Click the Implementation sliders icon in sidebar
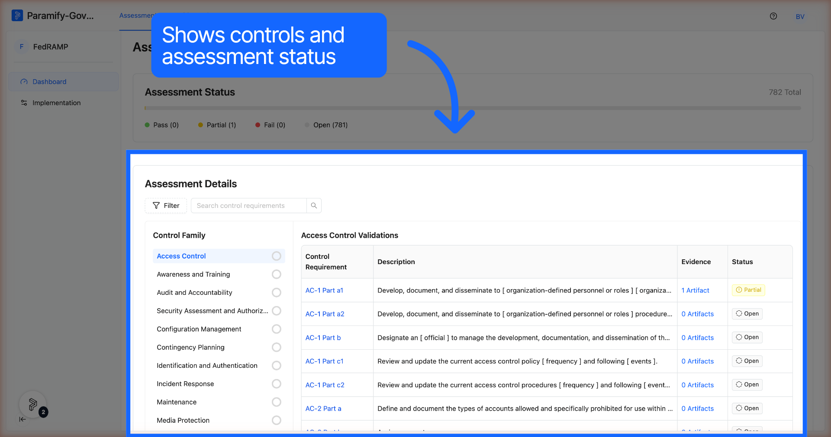Screen dimensions: 831x437 (24, 103)
